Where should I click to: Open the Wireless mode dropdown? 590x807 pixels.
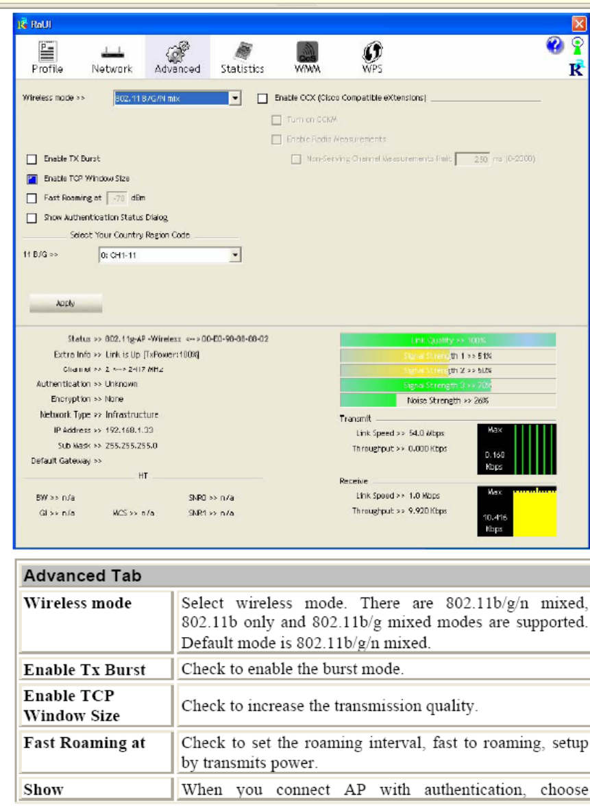point(177,98)
